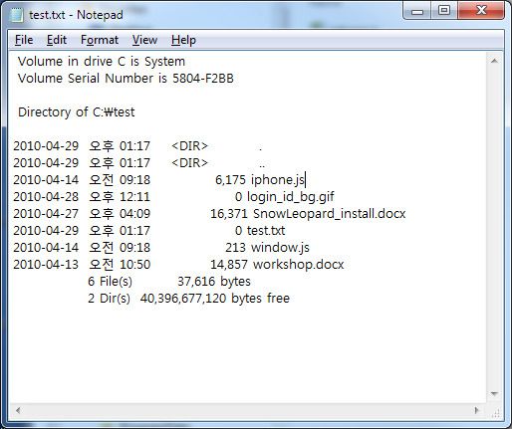Click the vertical scrollbar down arrow
Image resolution: width=512 pixels, height=429 pixels.
pyautogui.click(x=494, y=394)
